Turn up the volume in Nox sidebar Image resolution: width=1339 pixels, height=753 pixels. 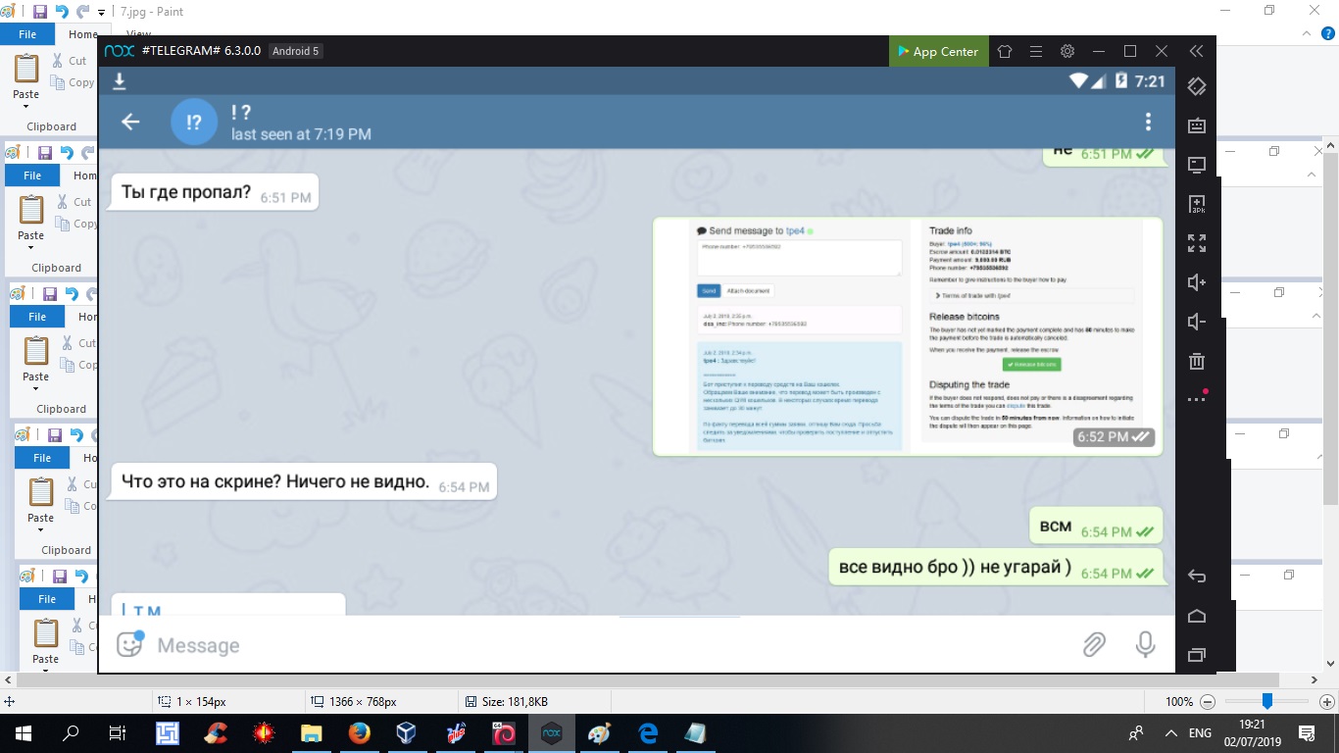1196,282
